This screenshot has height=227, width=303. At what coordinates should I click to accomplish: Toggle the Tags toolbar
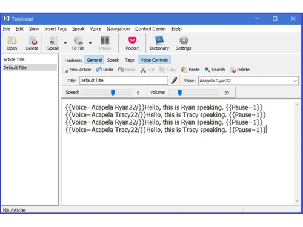[130, 60]
